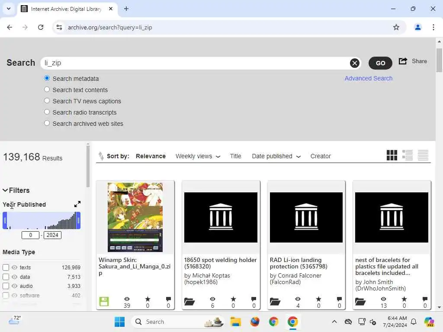Click the software floppy icon on Winamp Skin card
The width and height of the screenshot is (443, 332).
coord(104,301)
